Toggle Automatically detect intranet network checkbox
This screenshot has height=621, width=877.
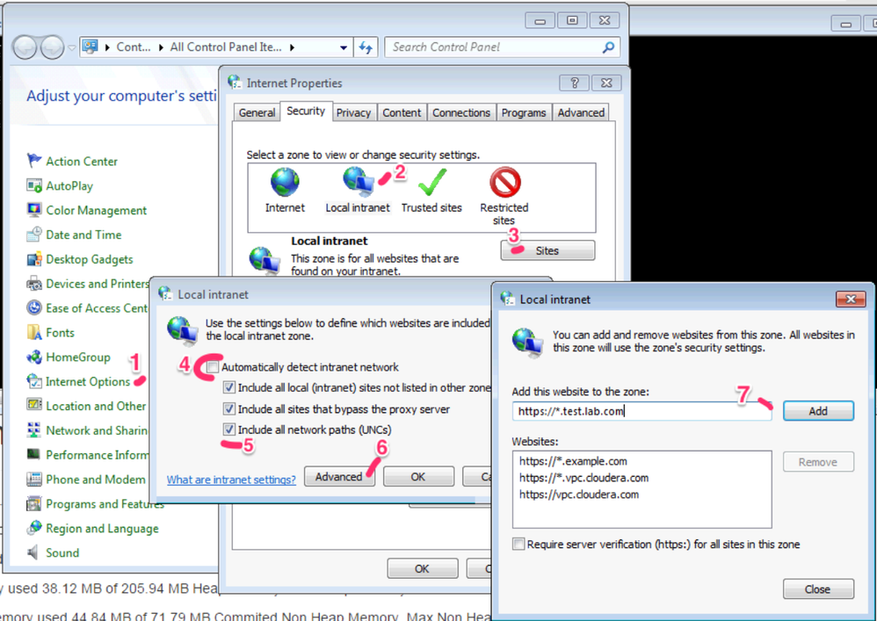212,366
